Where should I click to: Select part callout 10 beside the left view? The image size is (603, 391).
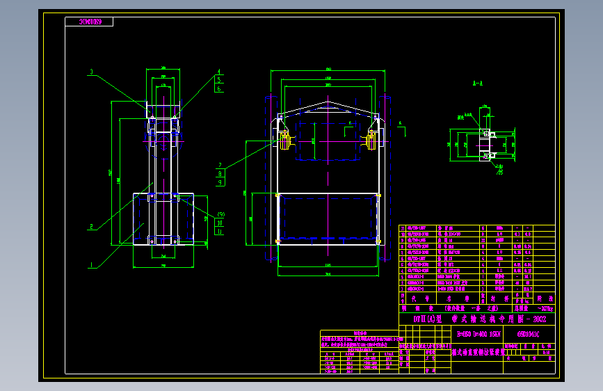tap(220, 223)
